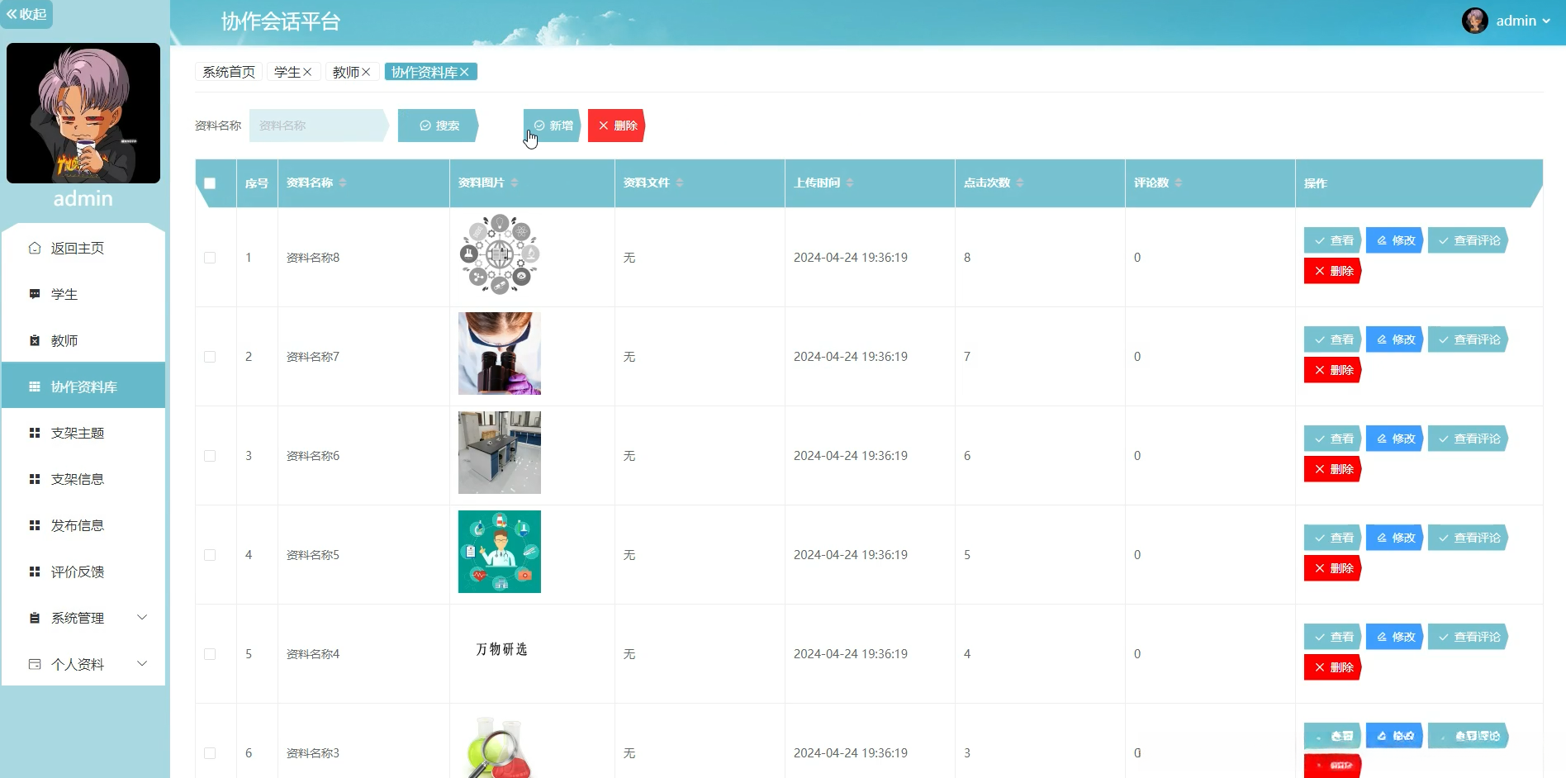1566x778 pixels.
Task: Click the 搜索 search button
Action: 439,126
